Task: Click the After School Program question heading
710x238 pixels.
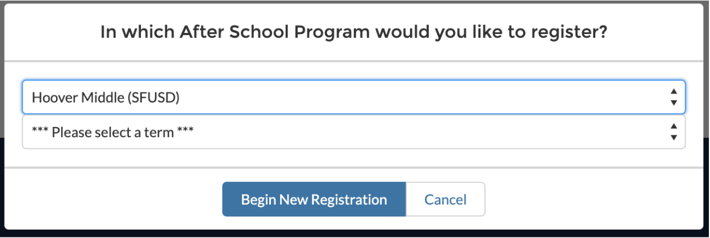Action: [x=353, y=32]
